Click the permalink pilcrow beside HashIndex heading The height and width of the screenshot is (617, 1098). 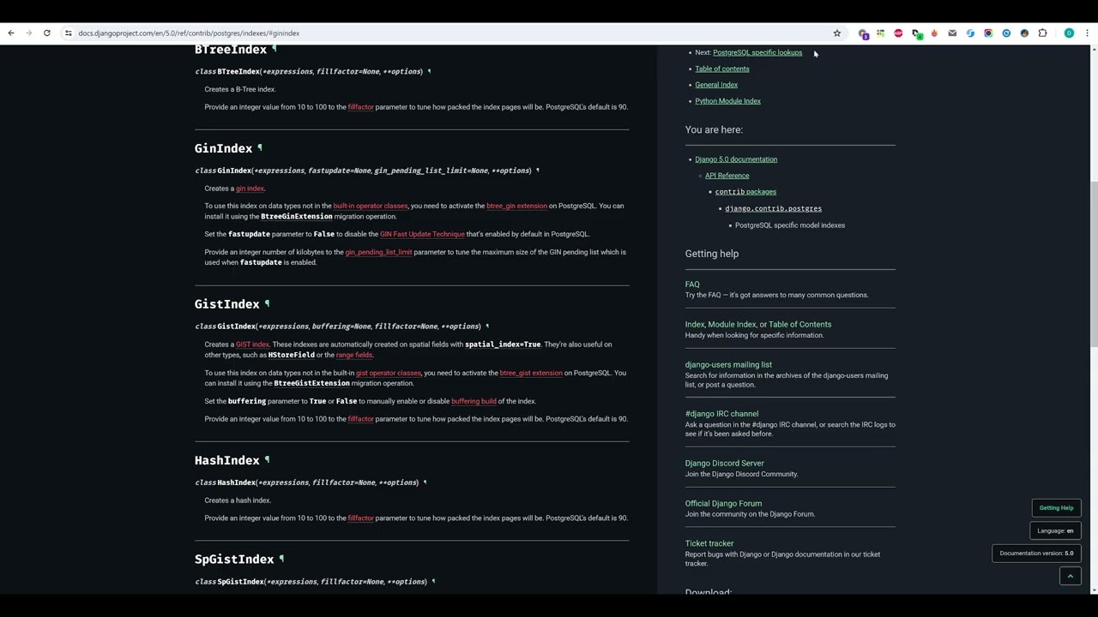coord(267,460)
